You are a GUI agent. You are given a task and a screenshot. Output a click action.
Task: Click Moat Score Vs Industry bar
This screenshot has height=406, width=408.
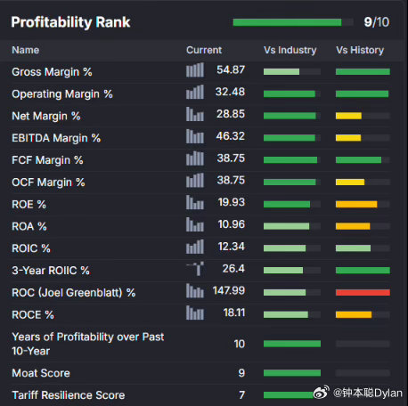[x=292, y=373]
